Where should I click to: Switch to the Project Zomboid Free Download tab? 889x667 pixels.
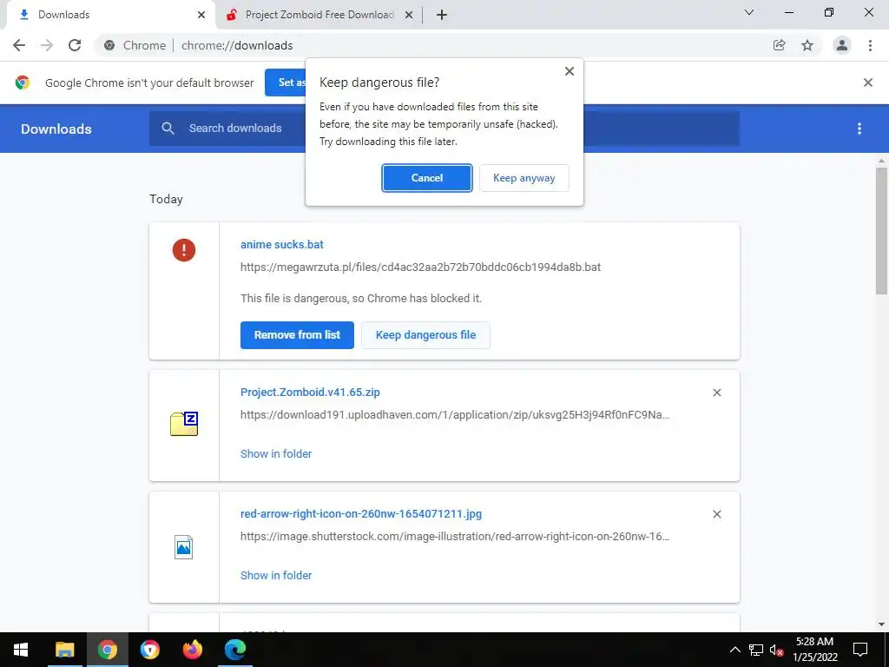pos(319,15)
